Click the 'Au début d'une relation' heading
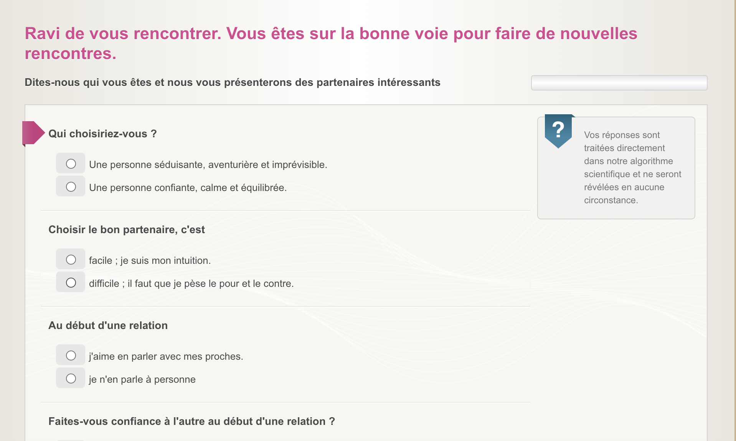 click(x=108, y=326)
